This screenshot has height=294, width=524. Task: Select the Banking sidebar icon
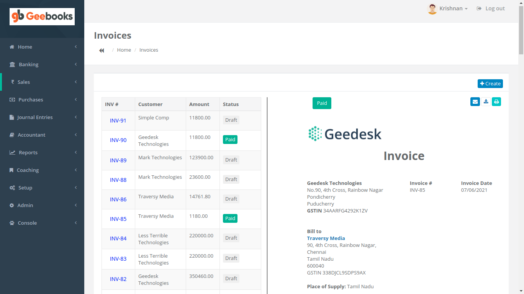(x=12, y=64)
